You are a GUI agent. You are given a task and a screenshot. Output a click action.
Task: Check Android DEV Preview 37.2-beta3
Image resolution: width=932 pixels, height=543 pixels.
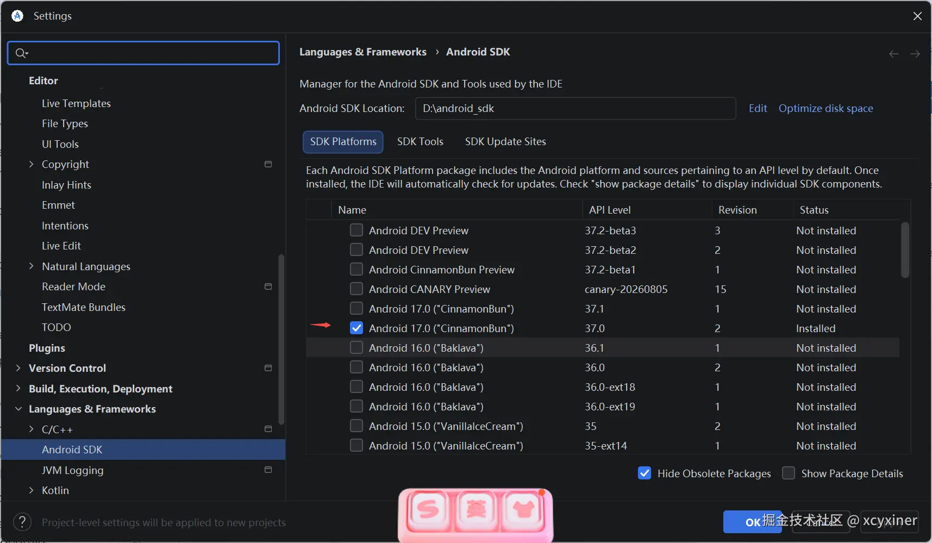pos(356,230)
